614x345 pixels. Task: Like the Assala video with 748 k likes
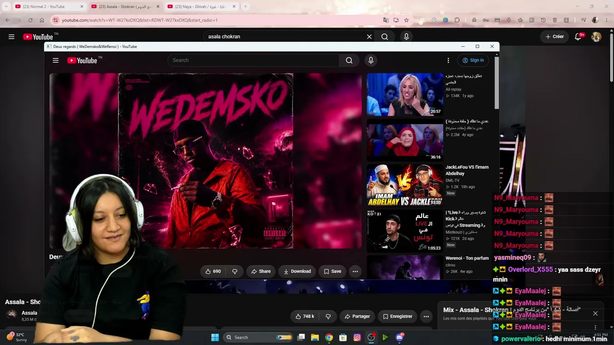(x=305, y=316)
